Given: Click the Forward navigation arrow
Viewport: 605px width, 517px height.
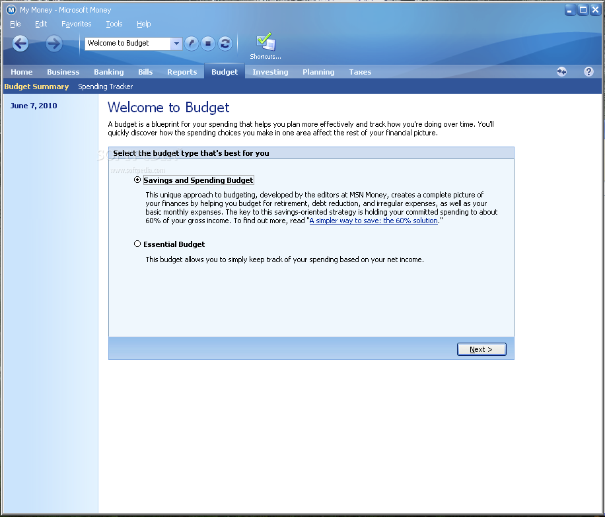Looking at the screenshot, I should click(x=54, y=43).
